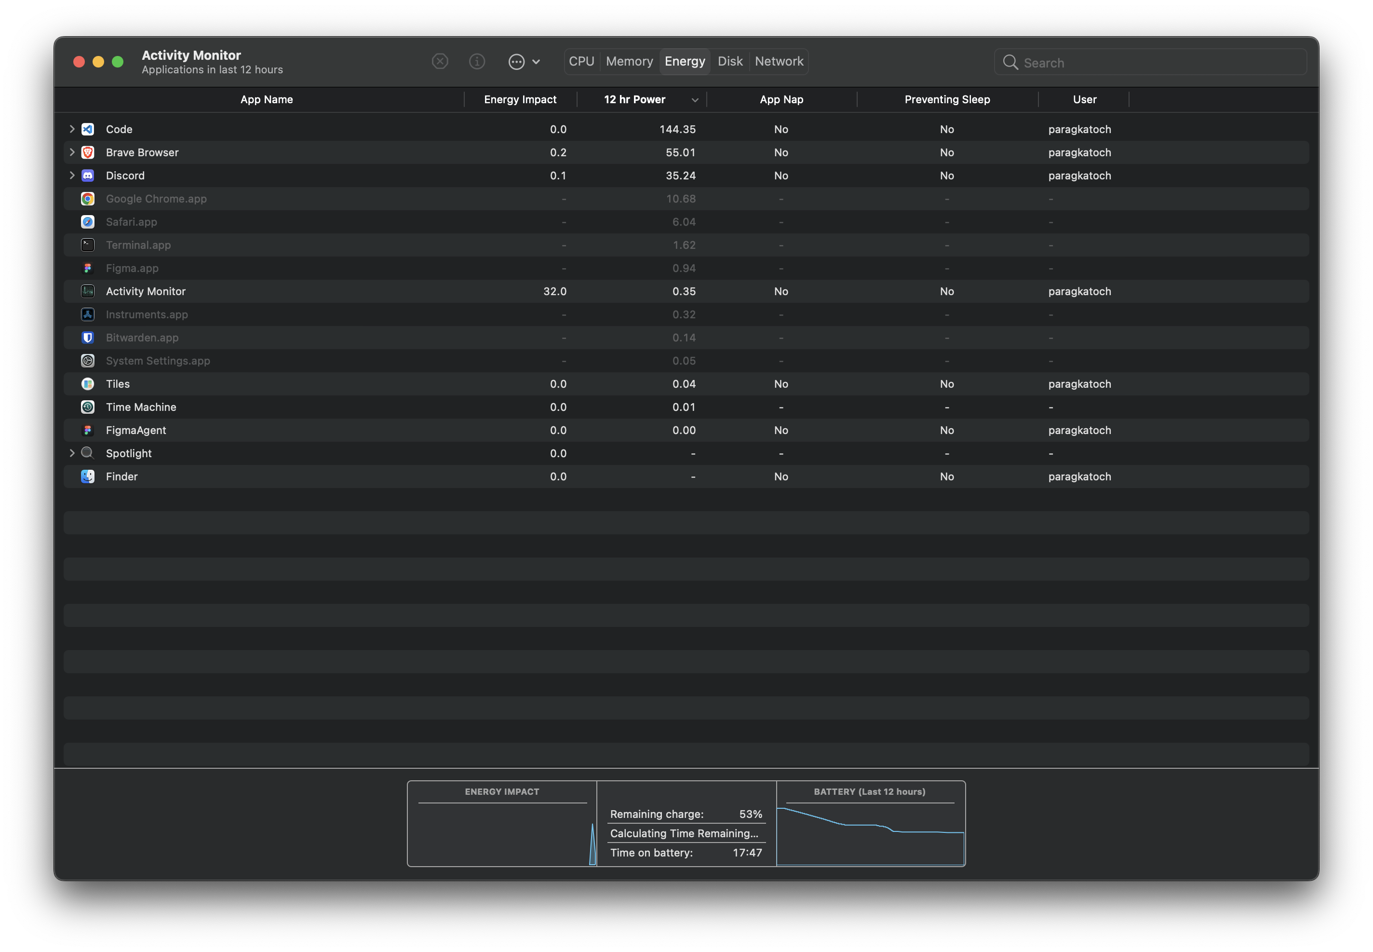The image size is (1373, 952).
Task: Click the Visual Studio Code icon
Action: point(88,129)
